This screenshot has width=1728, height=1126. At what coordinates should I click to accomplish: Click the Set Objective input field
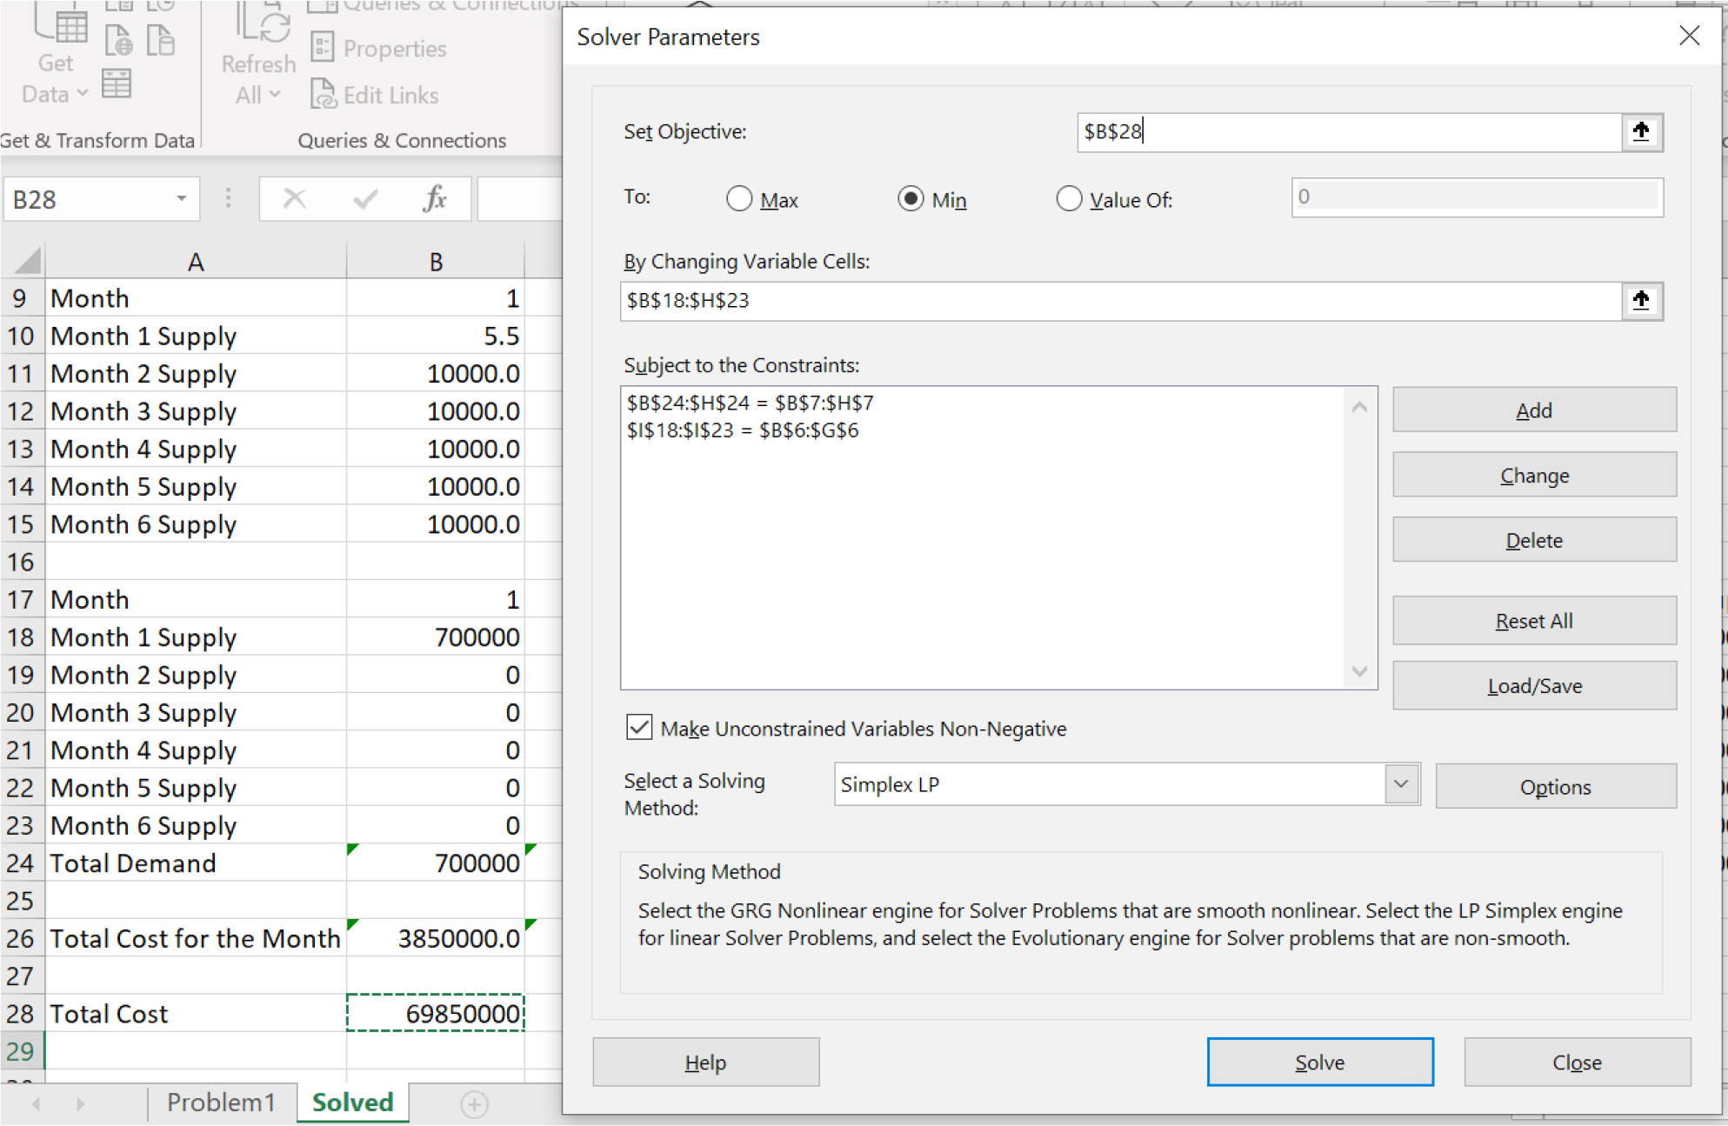pos(1348,132)
